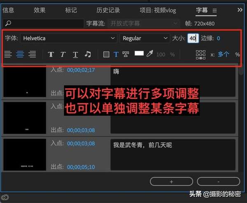
Task: Show hidden panels with double chevron
Action: [x=240, y=10]
